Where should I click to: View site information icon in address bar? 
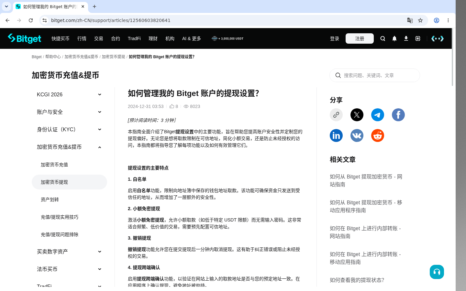[45, 20]
